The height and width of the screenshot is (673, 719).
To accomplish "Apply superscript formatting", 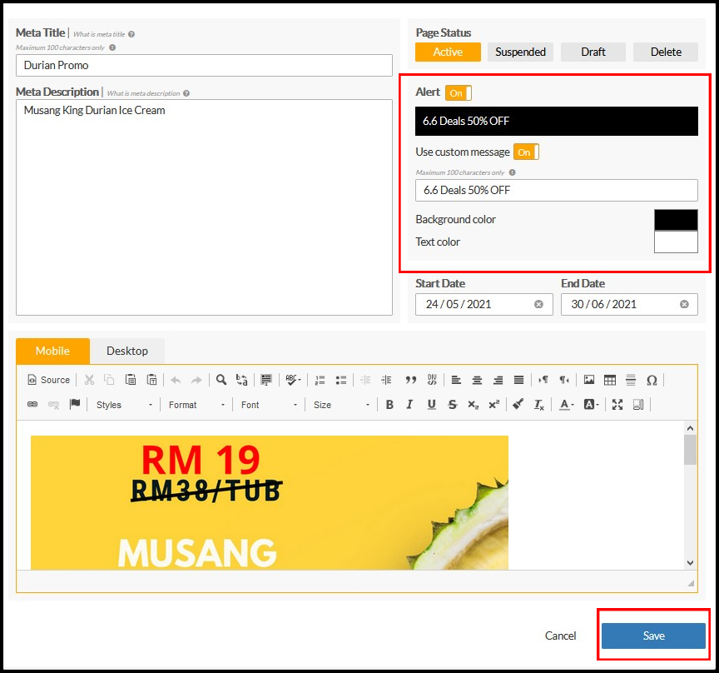I will (x=493, y=405).
